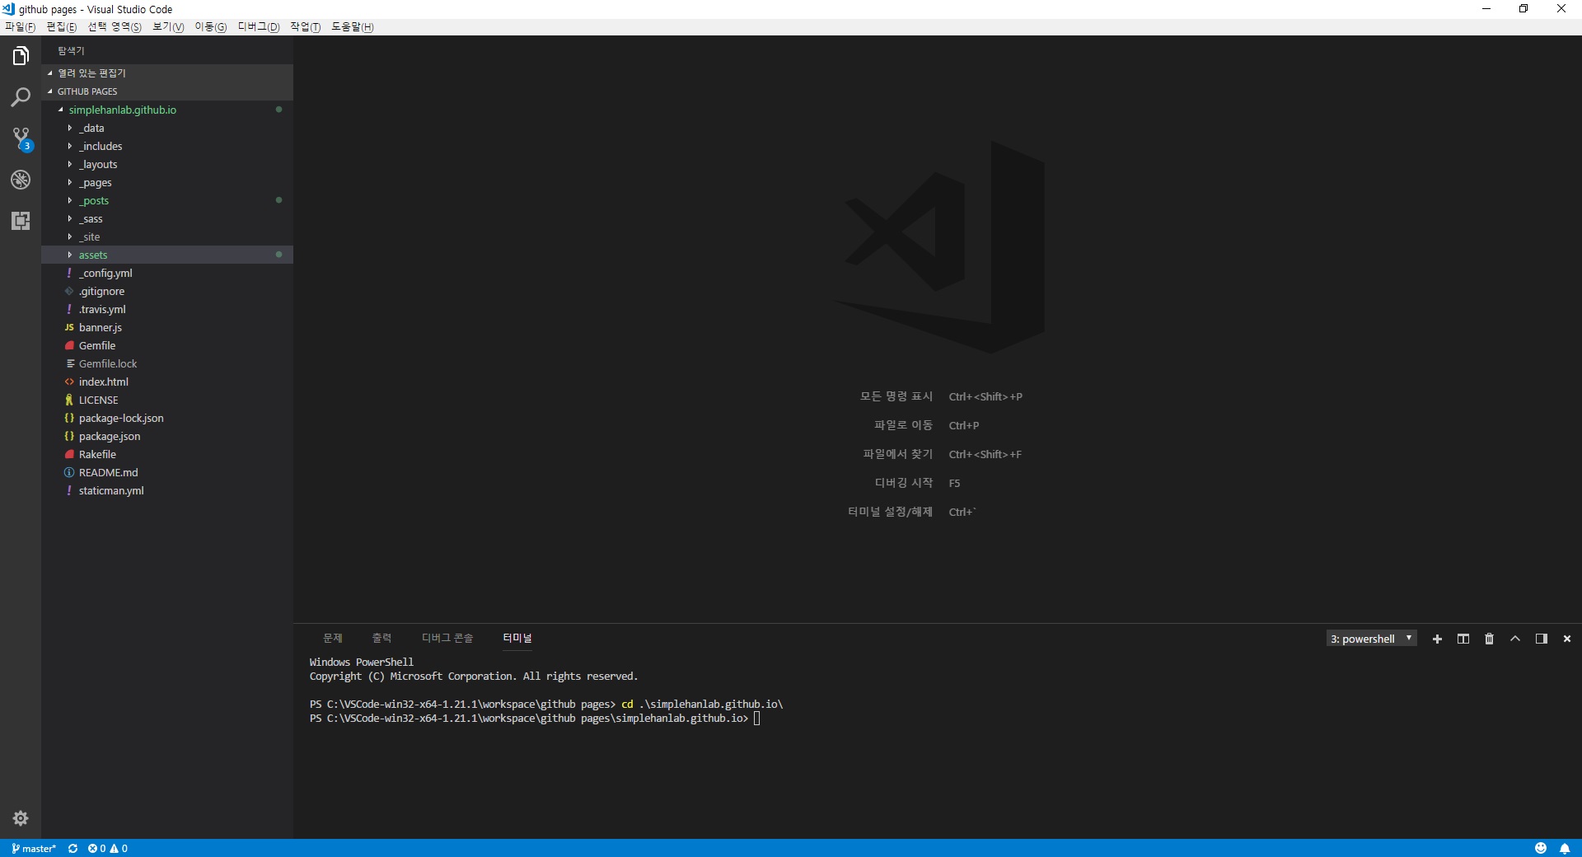Image resolution: width=1582 pixels, height=857 pixels.
Task: Open the 파일(F) menu
Action: [20, 27]
